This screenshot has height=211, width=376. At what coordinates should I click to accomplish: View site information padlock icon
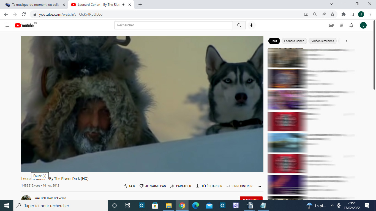[35, 14]
